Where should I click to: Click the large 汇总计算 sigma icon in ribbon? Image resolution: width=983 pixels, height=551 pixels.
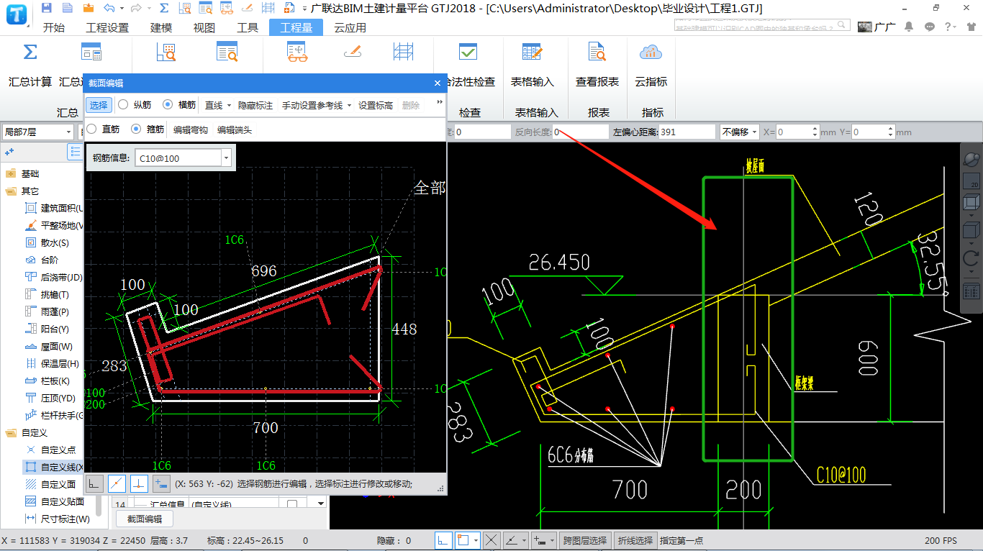[x=30, y=53]
